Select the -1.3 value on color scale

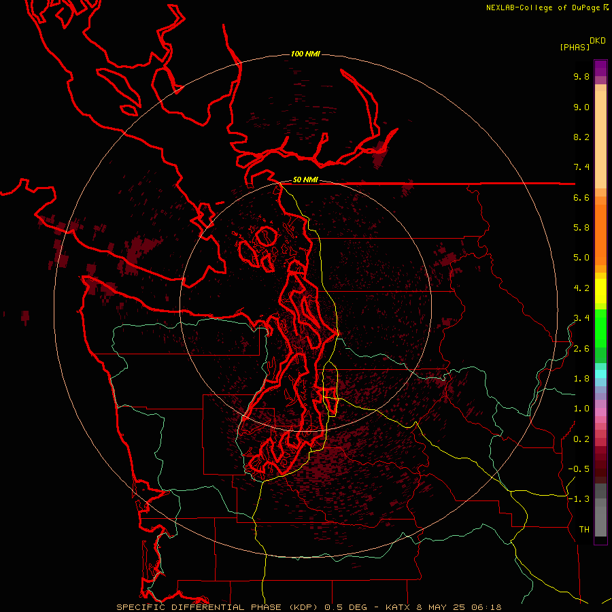click(579, 499)
